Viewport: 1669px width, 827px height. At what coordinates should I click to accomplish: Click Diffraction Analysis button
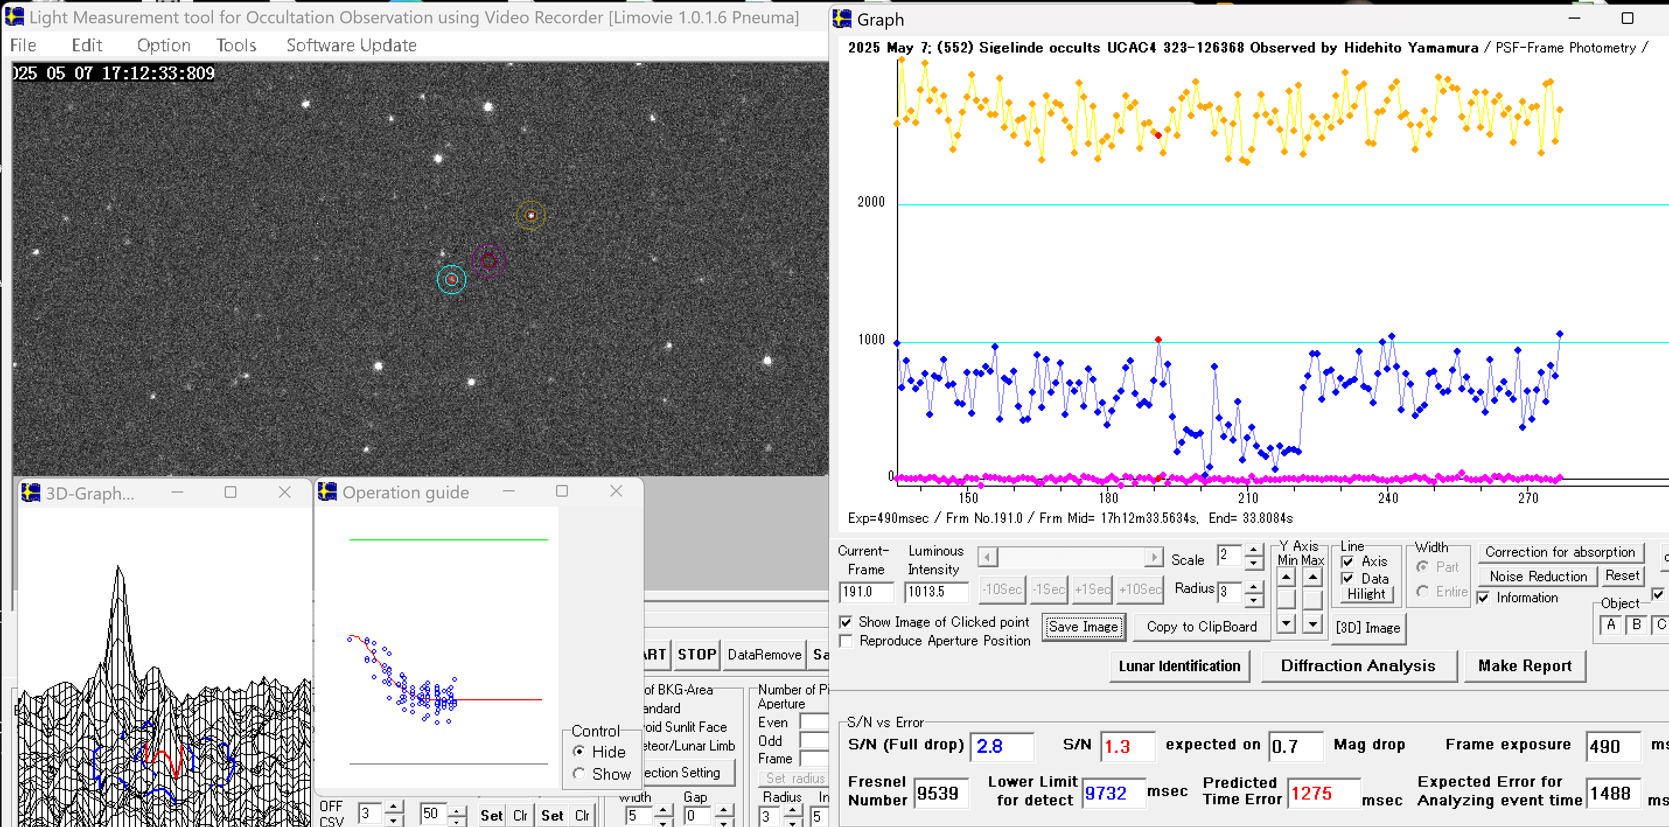click(1358, 665)
